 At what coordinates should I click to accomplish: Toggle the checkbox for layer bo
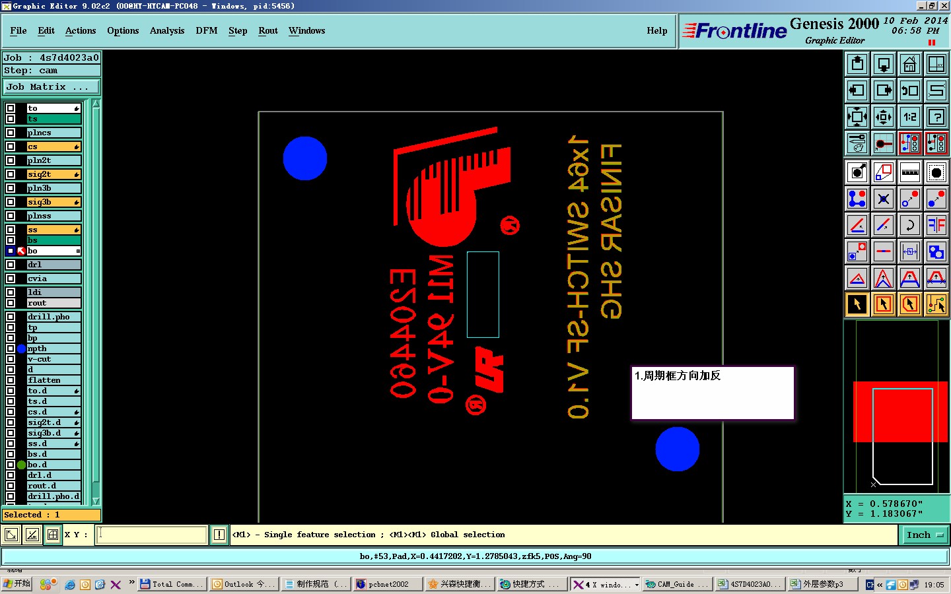click(x=11, y=251)
